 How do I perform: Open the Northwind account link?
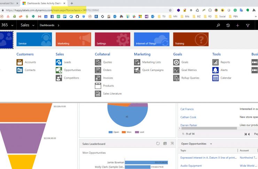coord(248,158)
